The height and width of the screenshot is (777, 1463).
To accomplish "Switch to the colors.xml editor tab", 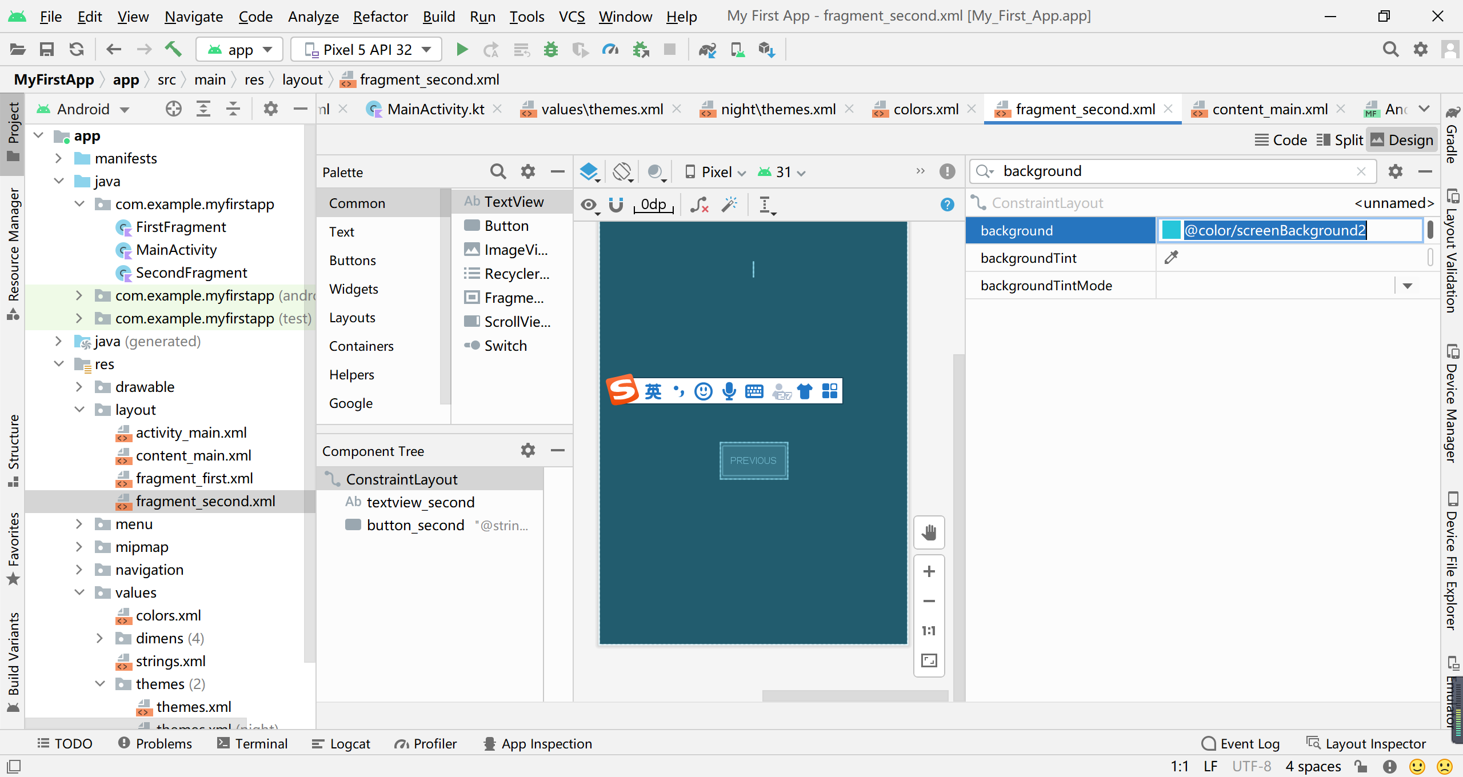I will (925, 109).
